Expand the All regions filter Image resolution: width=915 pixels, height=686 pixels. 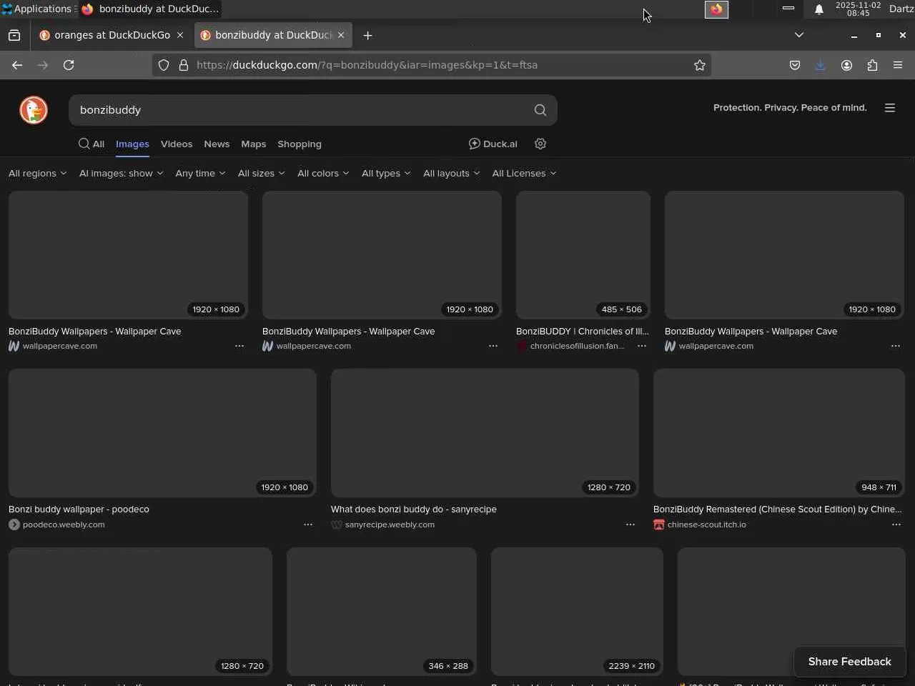[x=37, y=173]
